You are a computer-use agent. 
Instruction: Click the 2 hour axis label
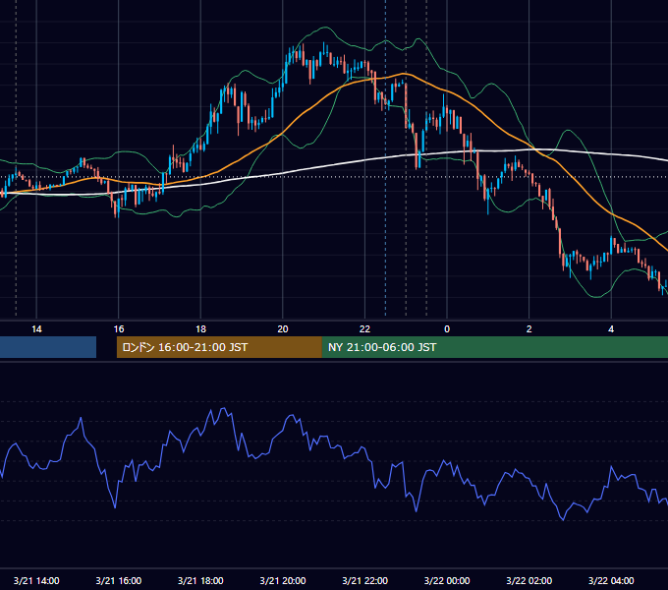[529, 329]
